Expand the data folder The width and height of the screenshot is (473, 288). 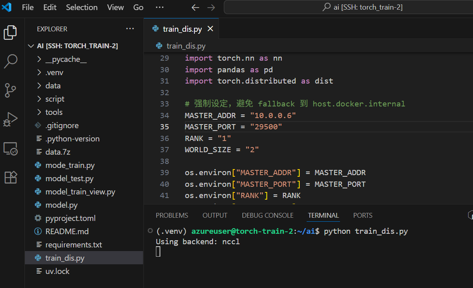click(53, 86)
